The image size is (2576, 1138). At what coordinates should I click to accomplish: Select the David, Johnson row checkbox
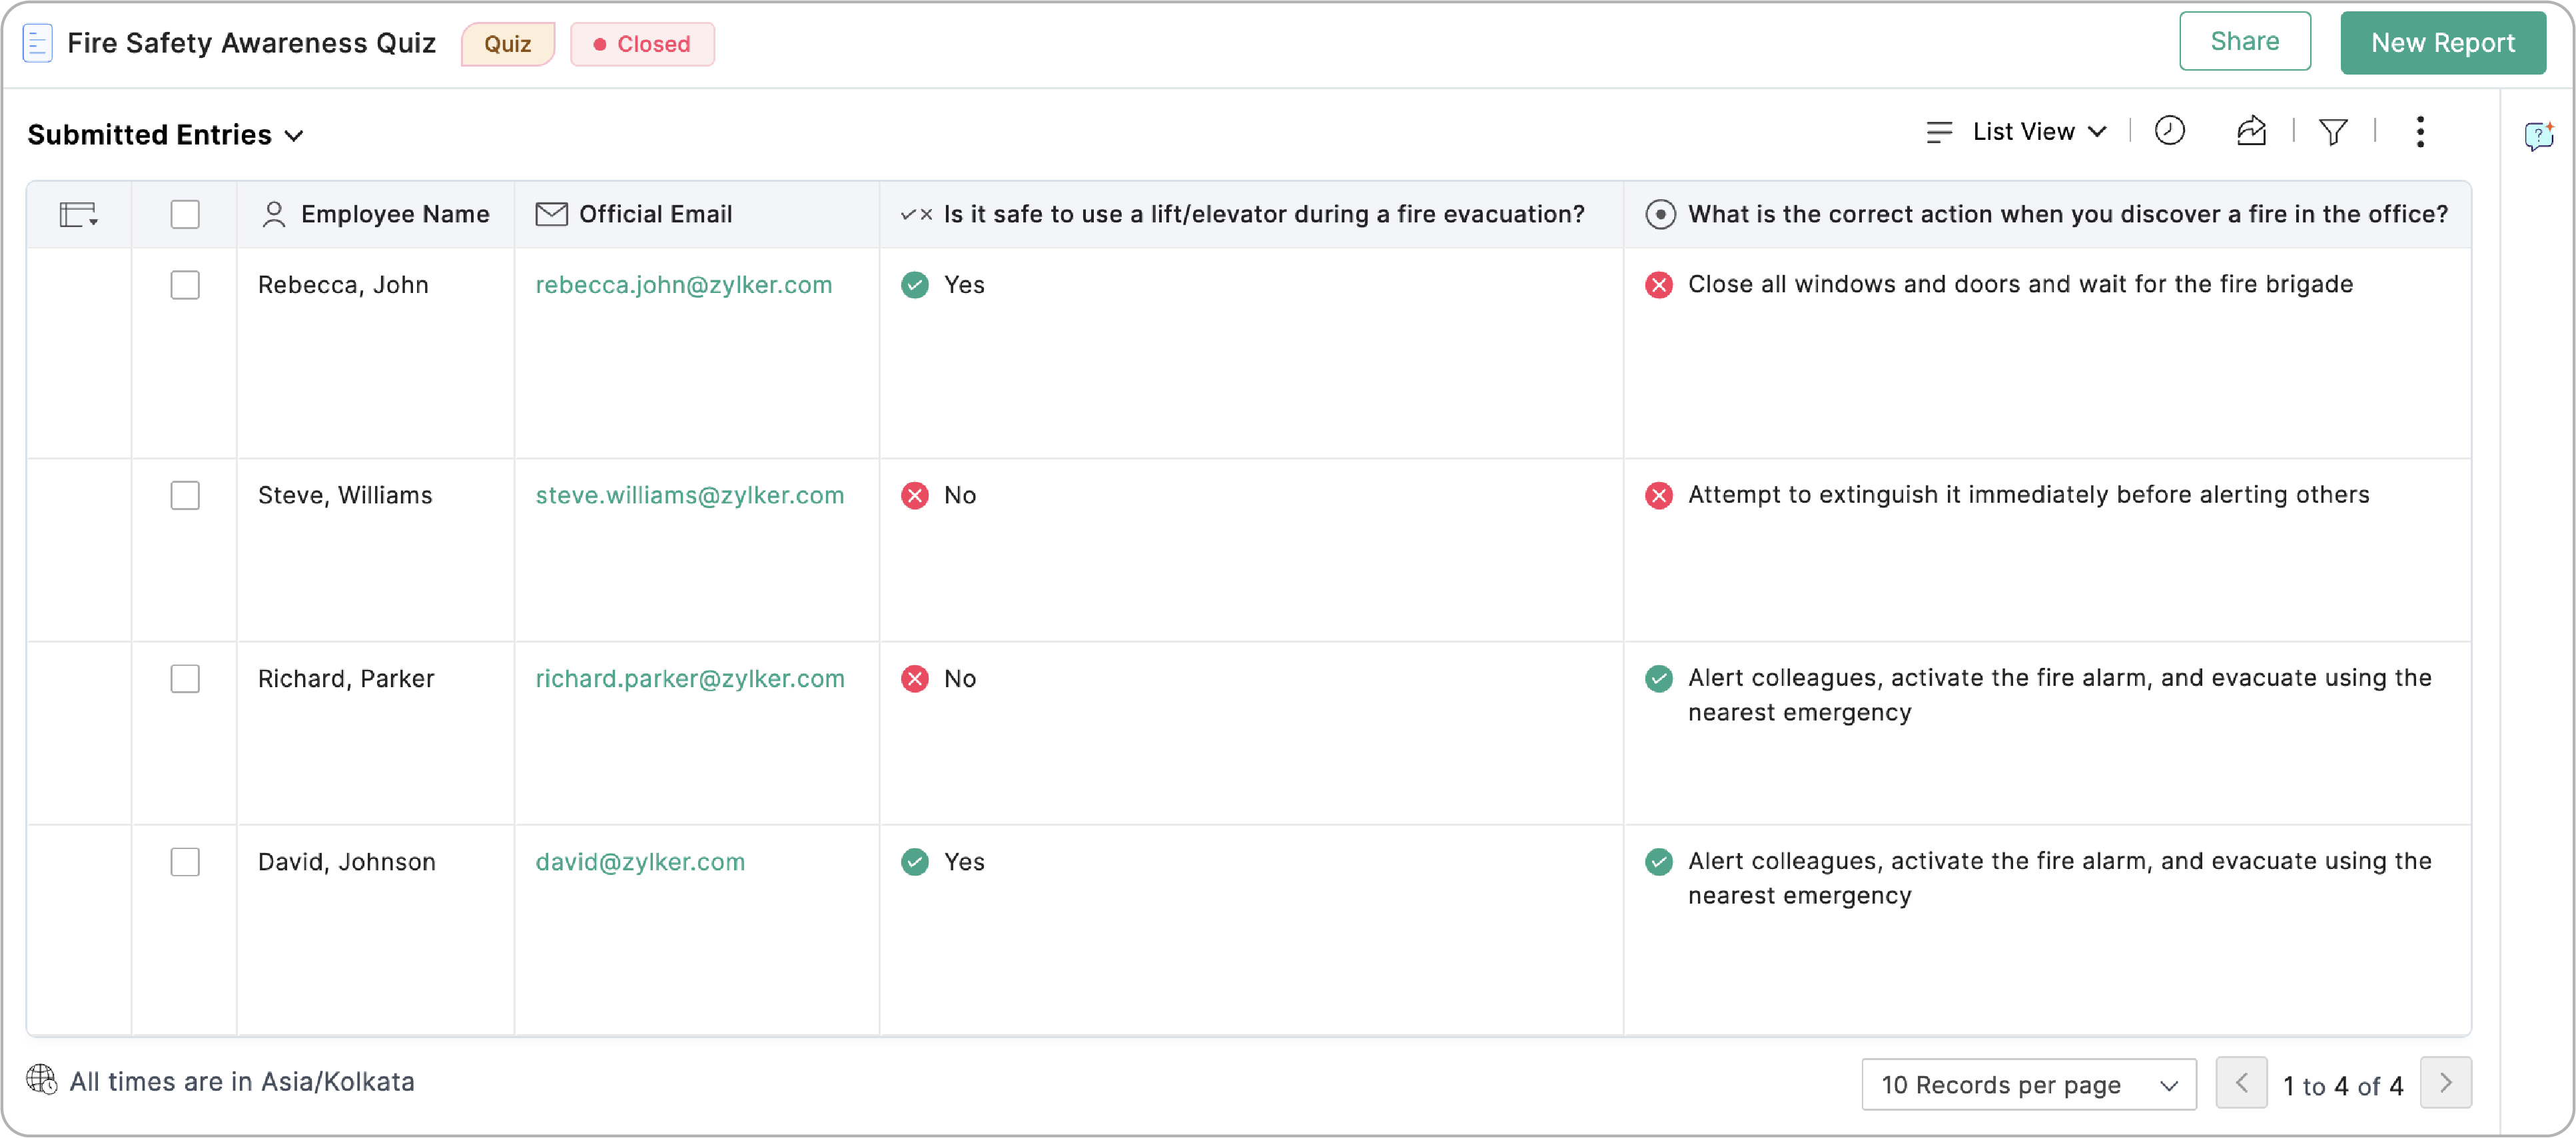click(185, 862)
